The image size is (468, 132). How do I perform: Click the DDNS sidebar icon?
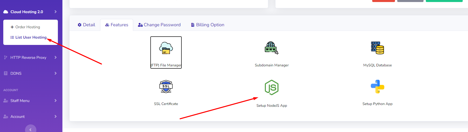tap(6, 73)
